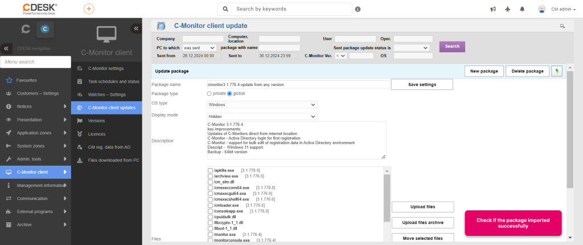Click the Package name text field
583x245 pixels.
click(x=298, y=84)
